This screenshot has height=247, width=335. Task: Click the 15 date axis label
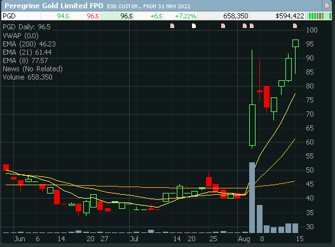point(300,239)
